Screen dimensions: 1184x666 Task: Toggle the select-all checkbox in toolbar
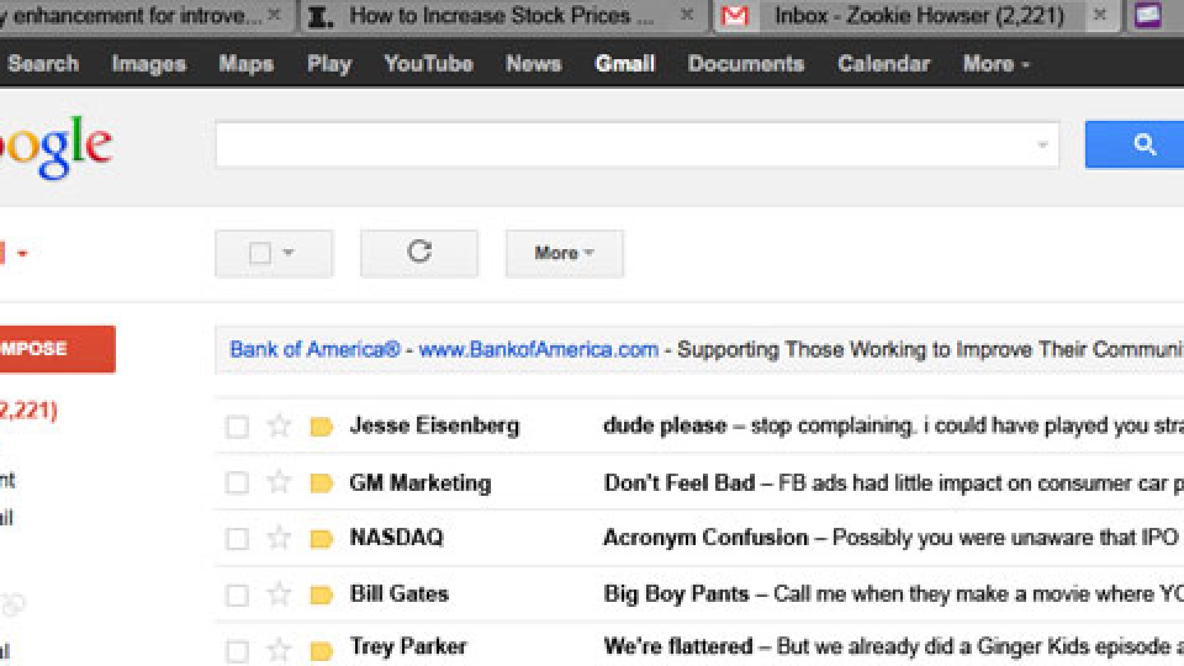pyautogui.click(x=260, y=253)
